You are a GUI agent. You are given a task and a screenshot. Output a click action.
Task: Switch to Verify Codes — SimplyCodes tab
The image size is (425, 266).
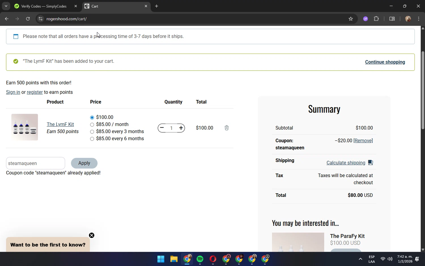click(44, 6)
